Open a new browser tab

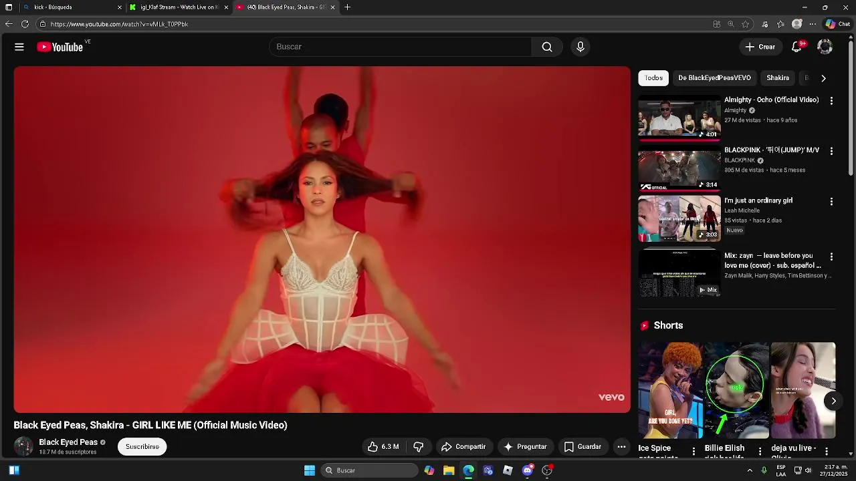(347, 7)
